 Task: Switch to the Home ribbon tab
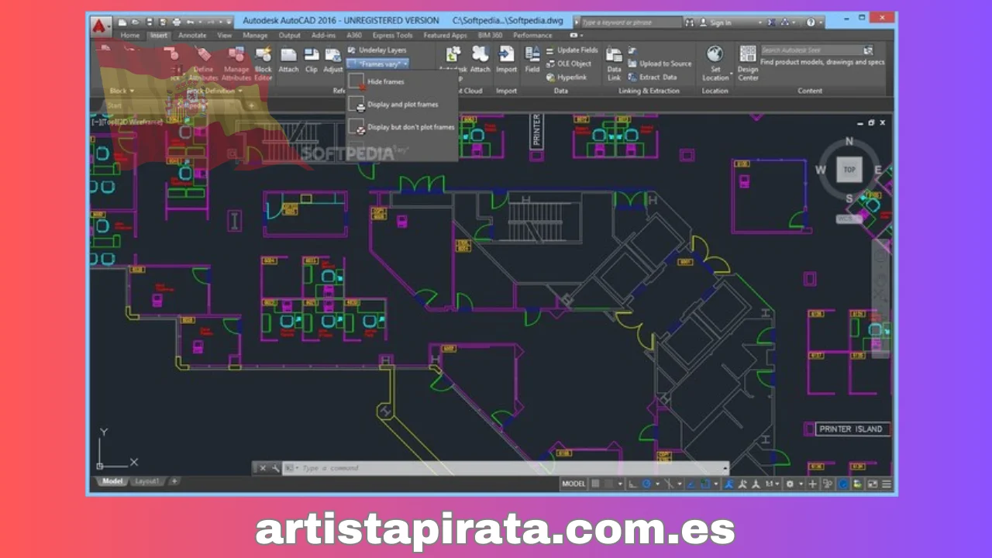tap(130, 36)
